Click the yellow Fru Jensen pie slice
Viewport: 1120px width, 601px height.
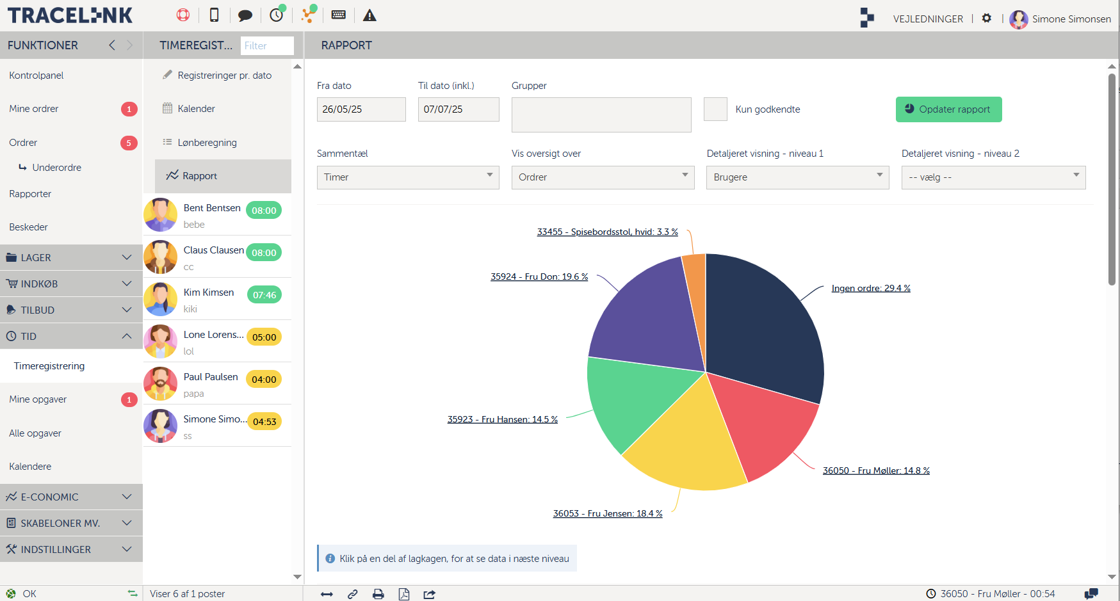685,442
